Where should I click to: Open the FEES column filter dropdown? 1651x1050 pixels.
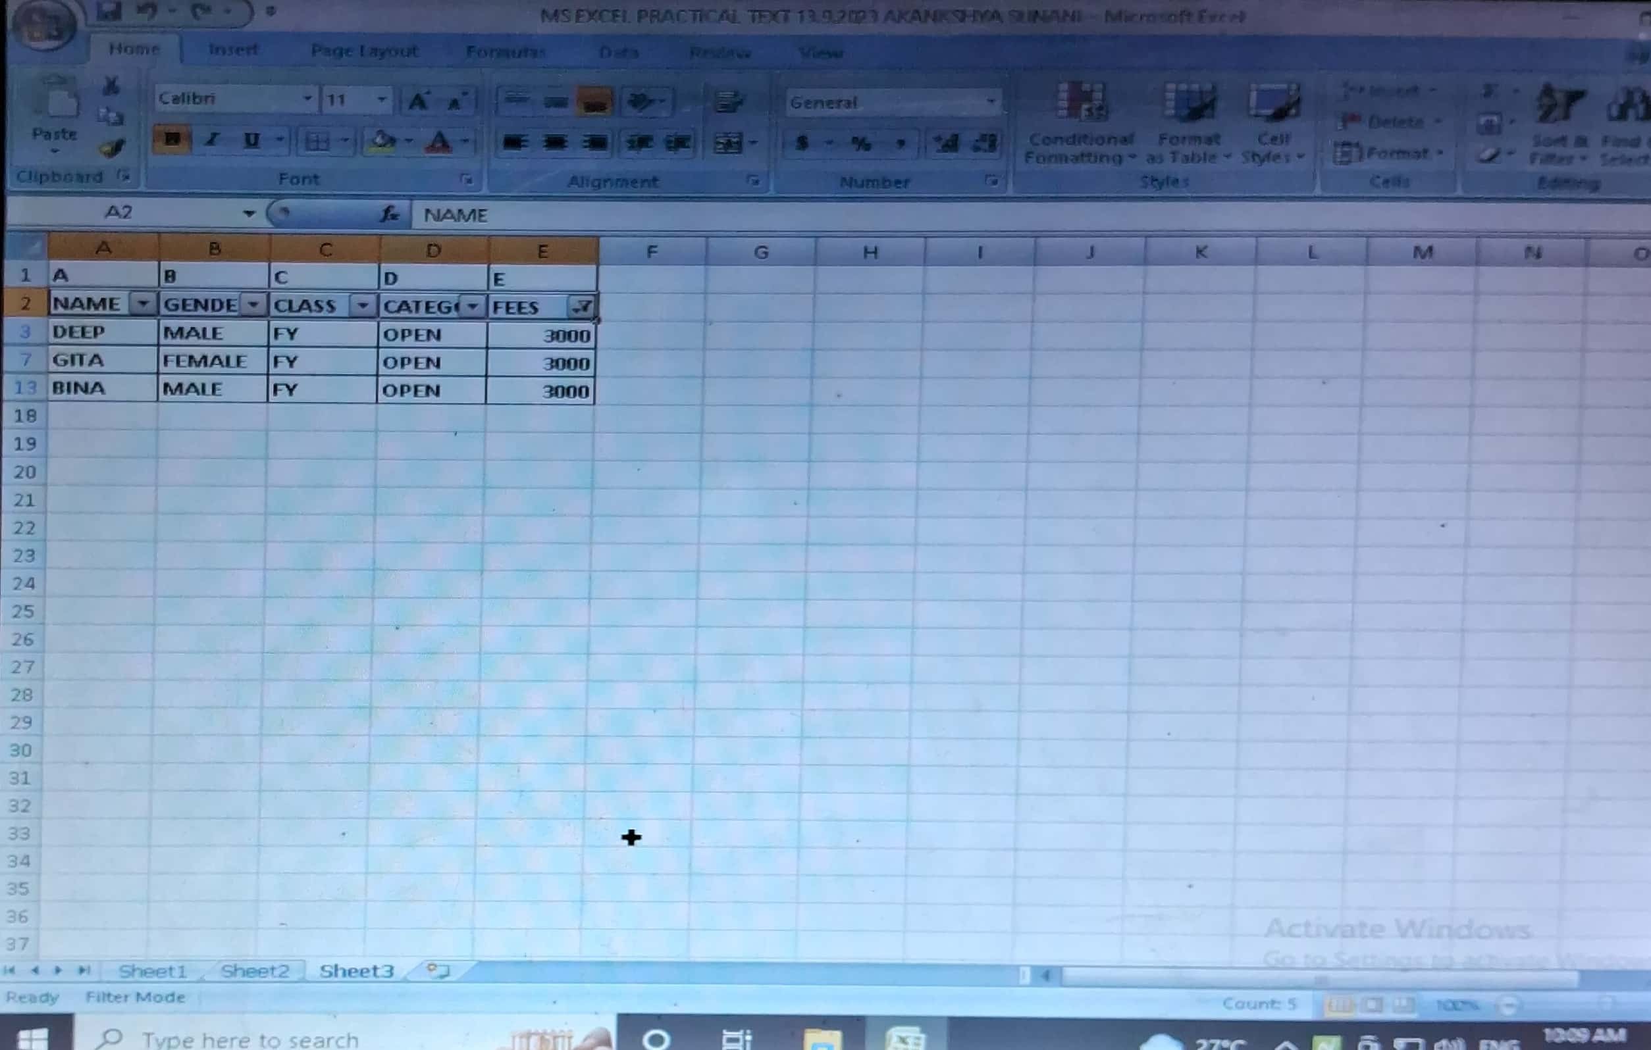coord(581,307)
